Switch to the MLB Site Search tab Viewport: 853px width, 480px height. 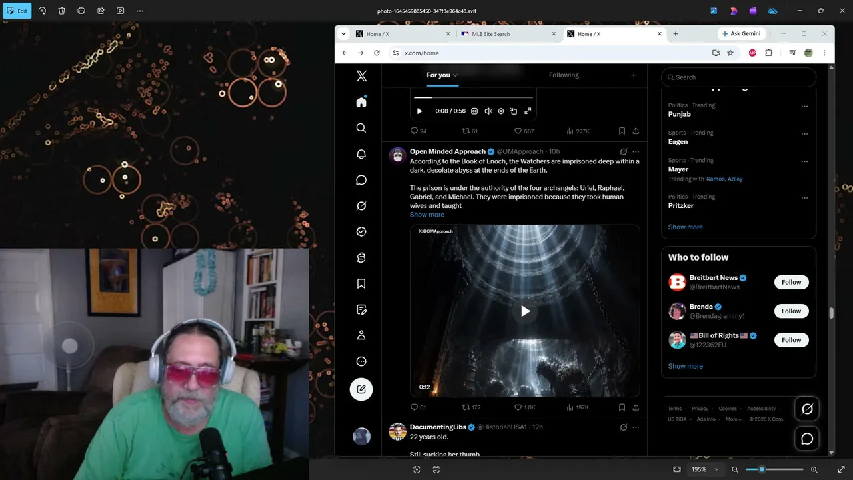(509, 34)
